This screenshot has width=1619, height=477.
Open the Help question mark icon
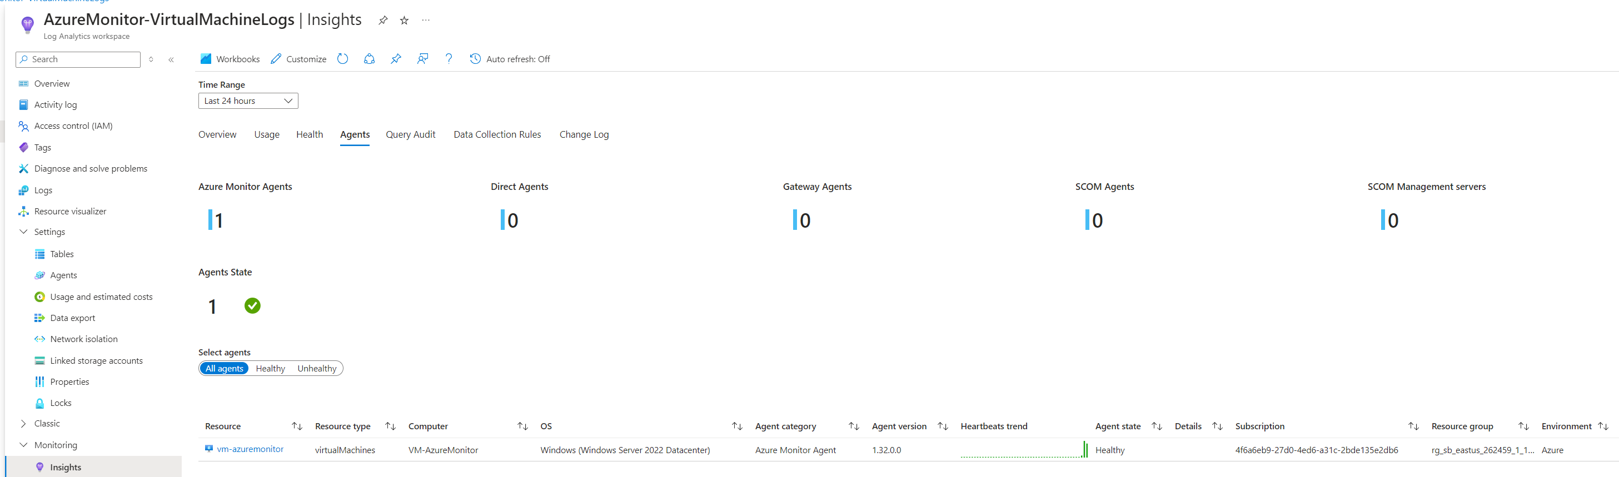[449, 59]
